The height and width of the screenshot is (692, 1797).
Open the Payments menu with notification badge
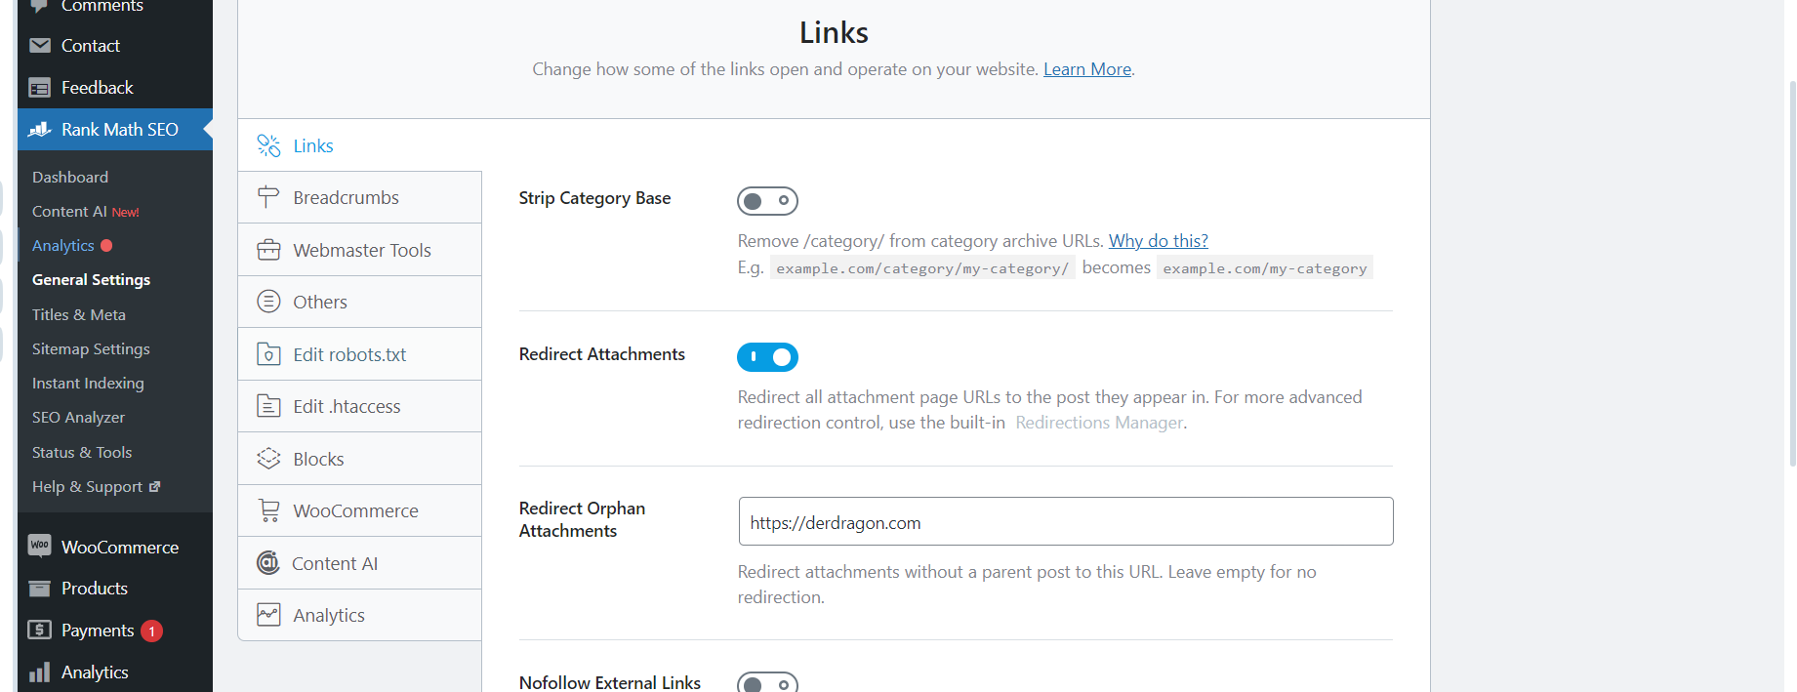click(98, 631)
